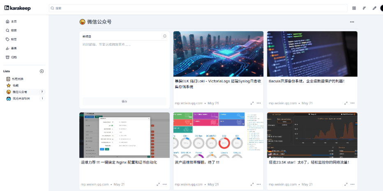Open the mp.weixin.qq.com link on Bacula card

click(x=282, y=103)
